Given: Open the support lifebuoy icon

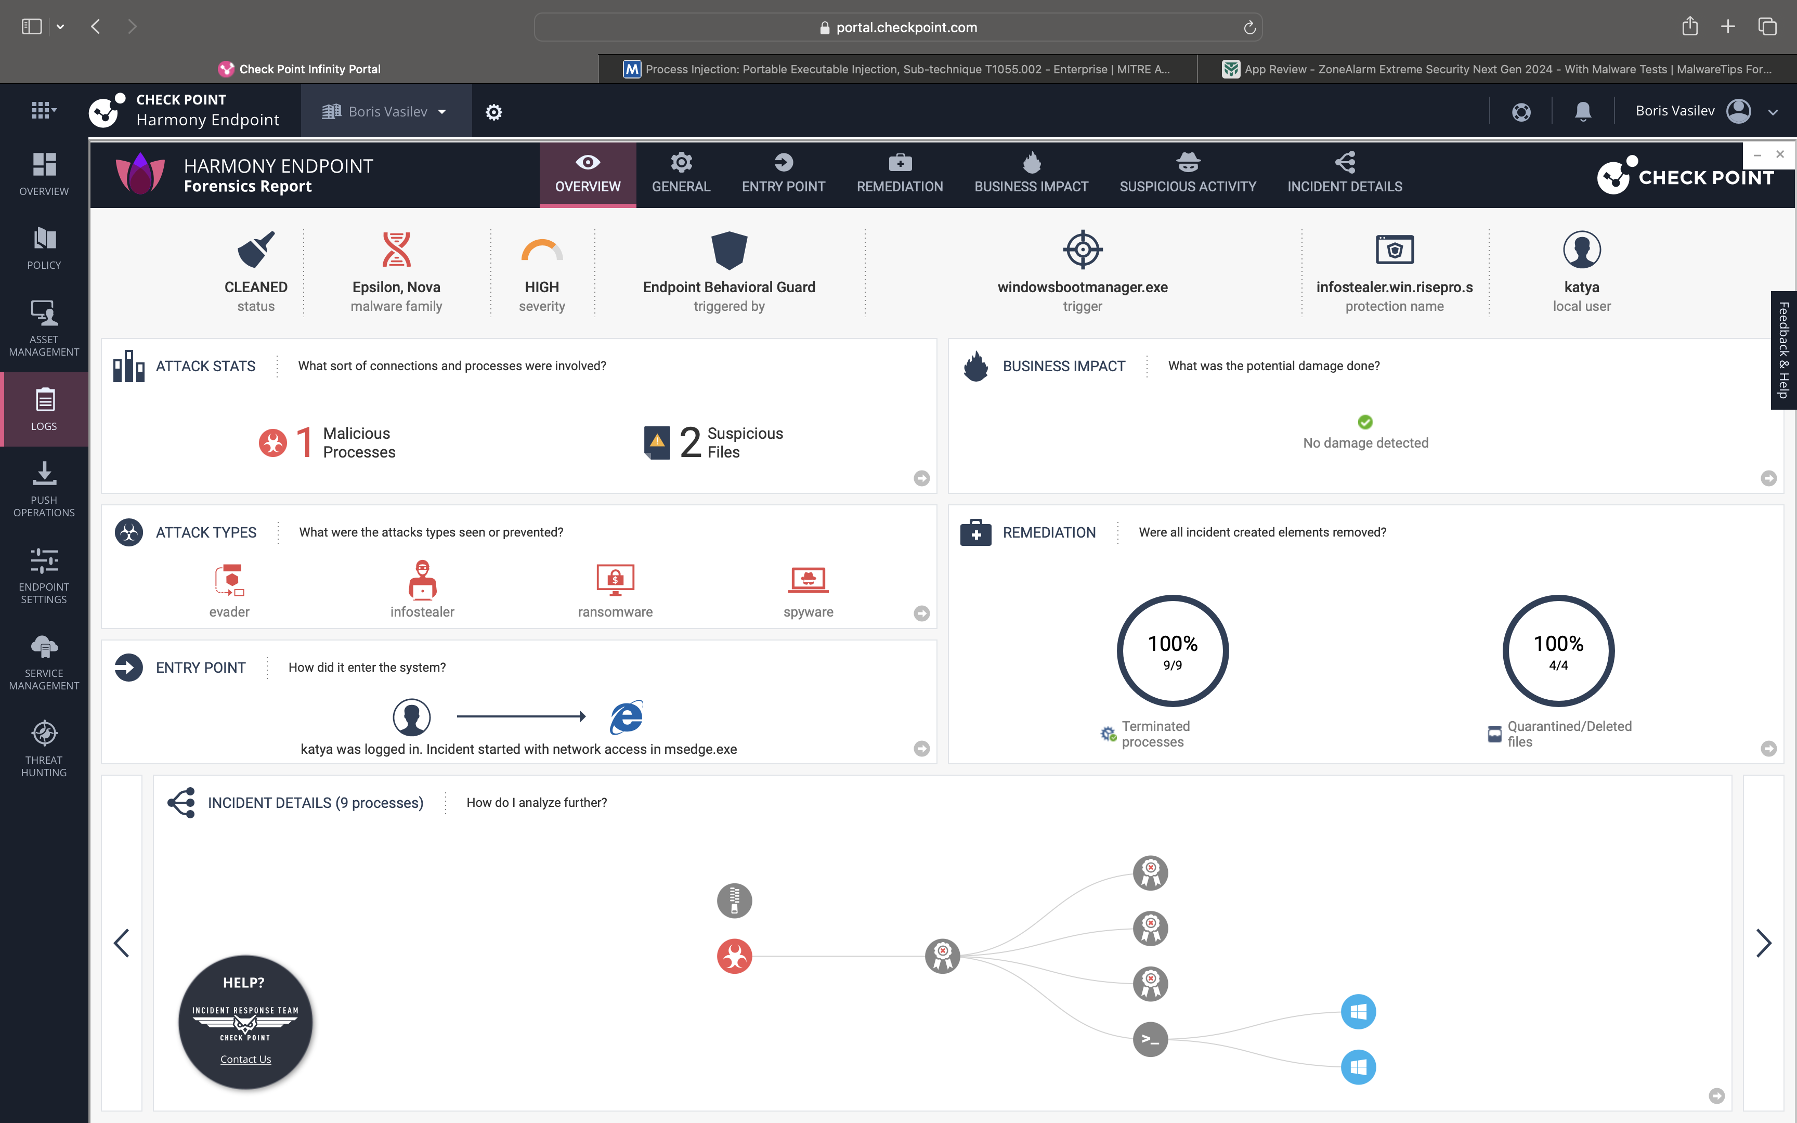Looking at the screenshot, I should coord(1521,112).
